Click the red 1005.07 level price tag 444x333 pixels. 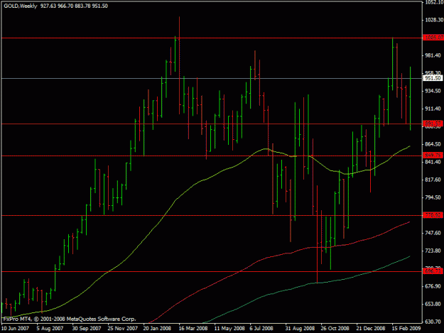[x=433, y=38]
